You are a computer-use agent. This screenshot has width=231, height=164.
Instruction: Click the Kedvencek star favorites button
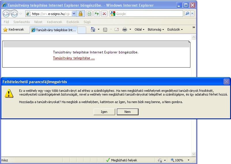point(14,29)
